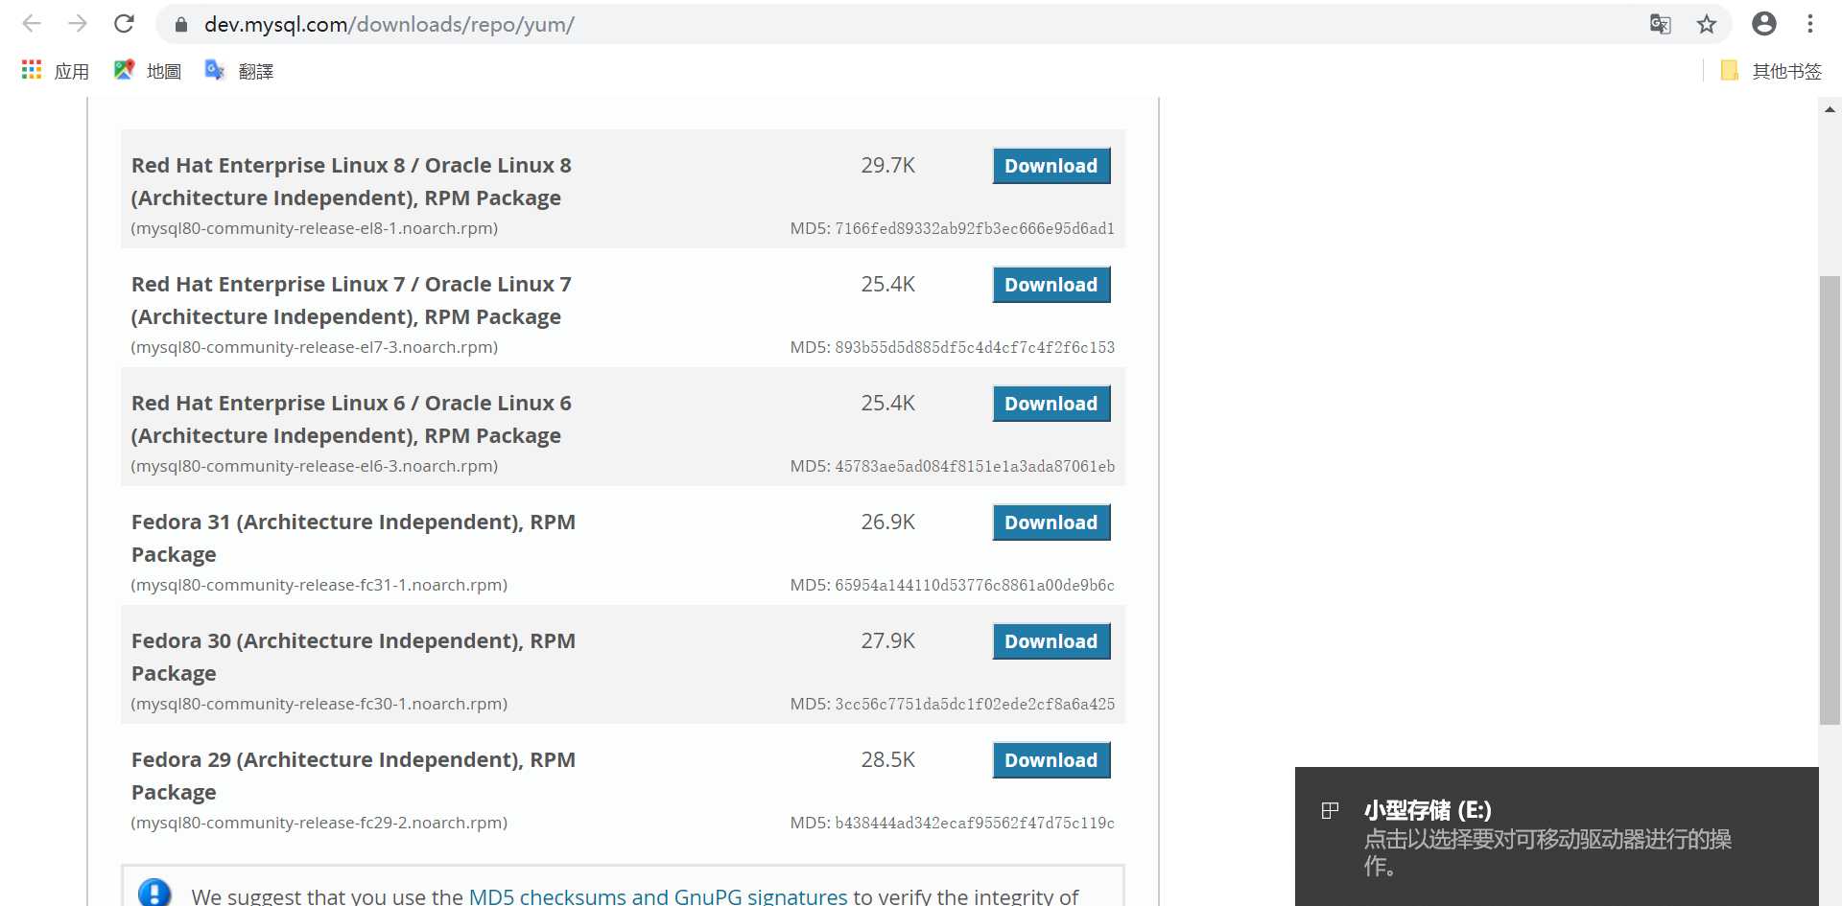This screenshot has width=1842, height=906.
Task: View site security lock info
Action: 180,25
